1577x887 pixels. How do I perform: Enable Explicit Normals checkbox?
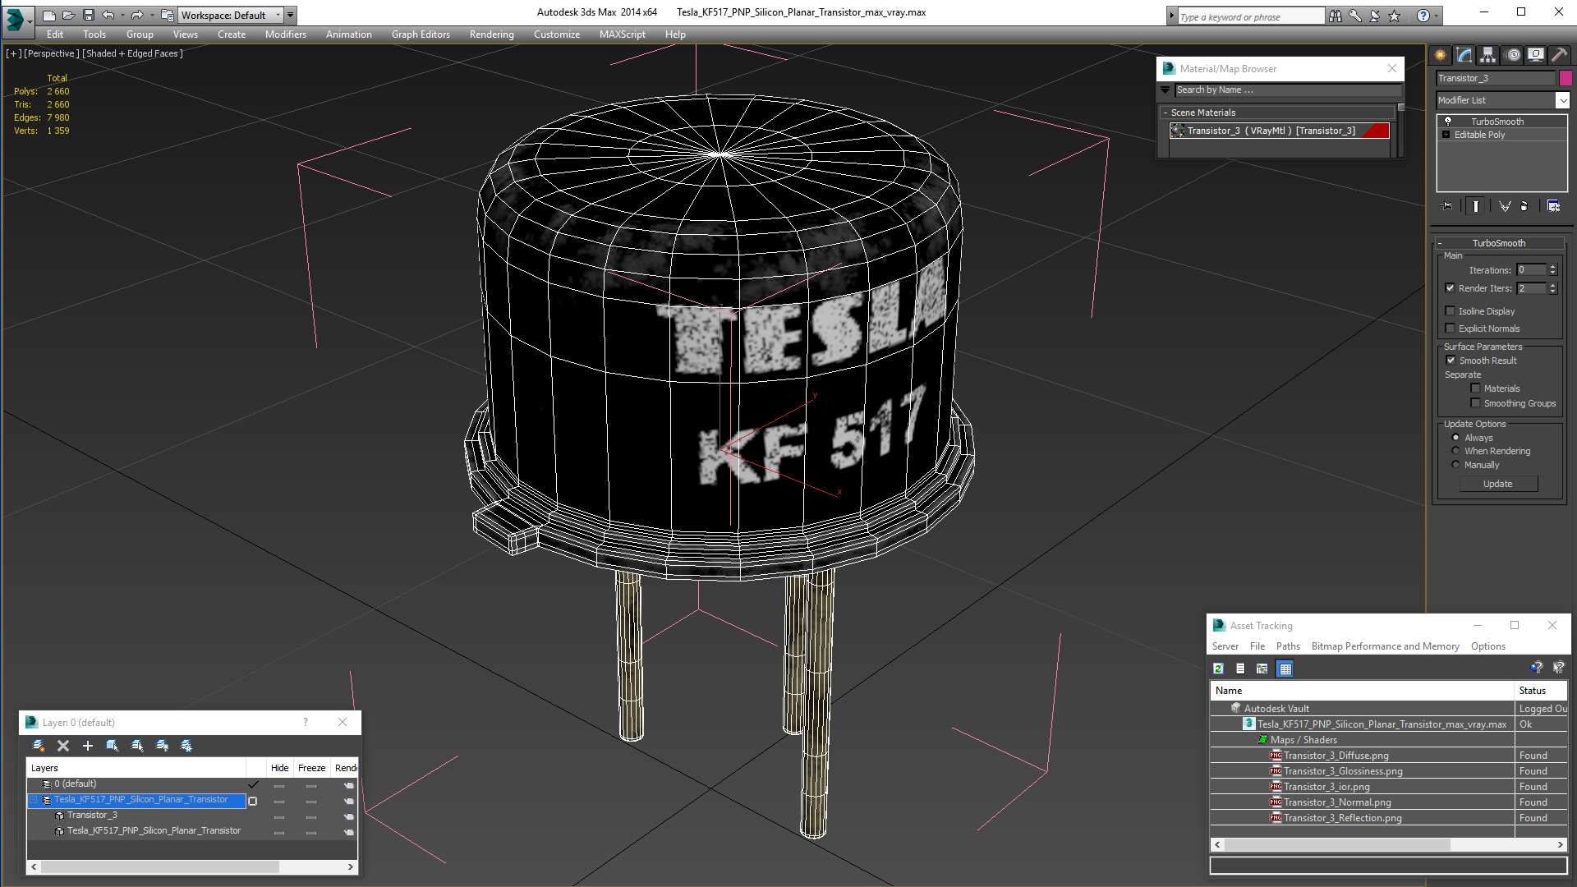[1450, 329]
